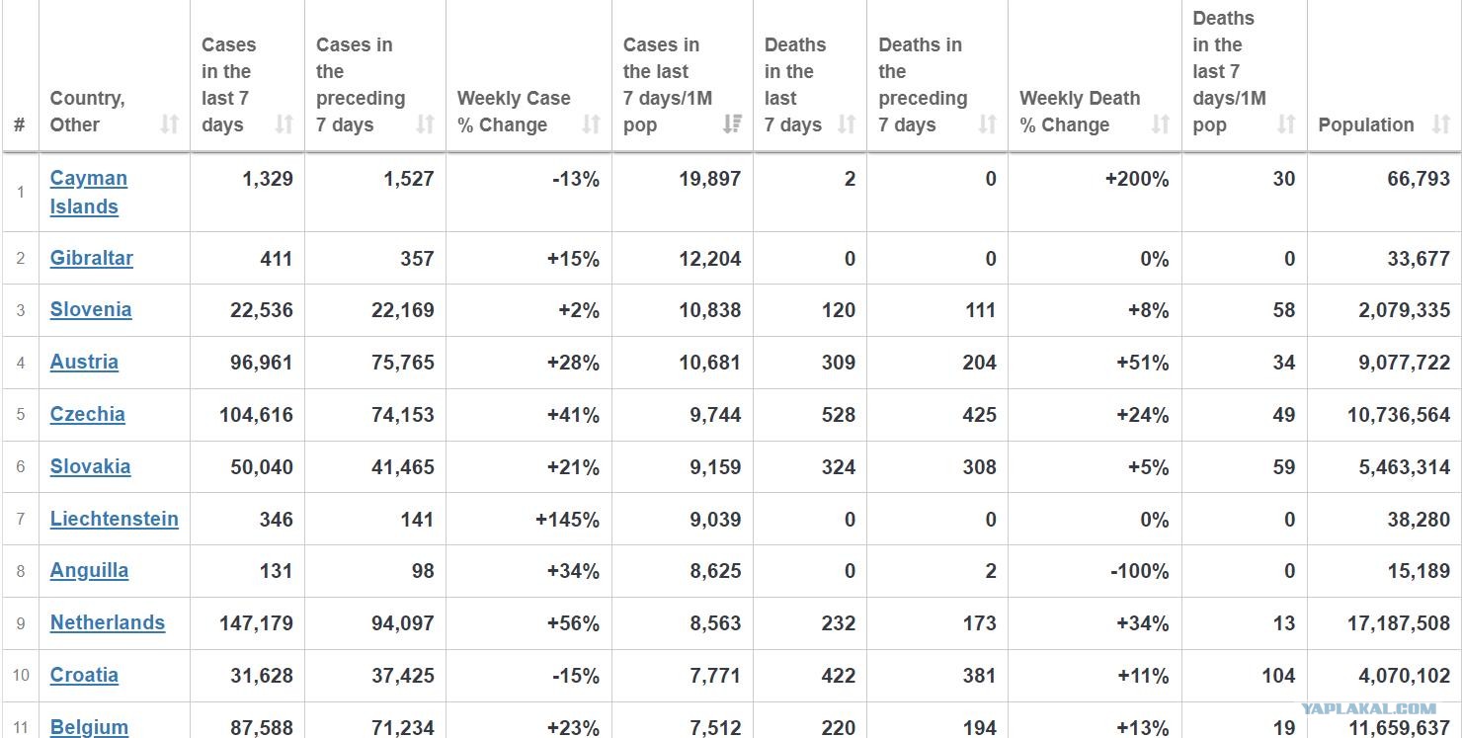Sort by Deaths in the preceding 7 days
This screenshot has height=738, width=1462.
point(988,124)
